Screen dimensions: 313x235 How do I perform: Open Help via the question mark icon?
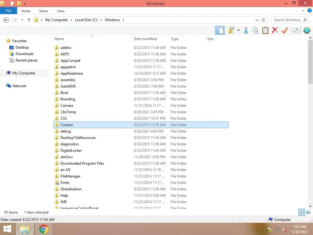pyautogui.click(x=309, y=11)
